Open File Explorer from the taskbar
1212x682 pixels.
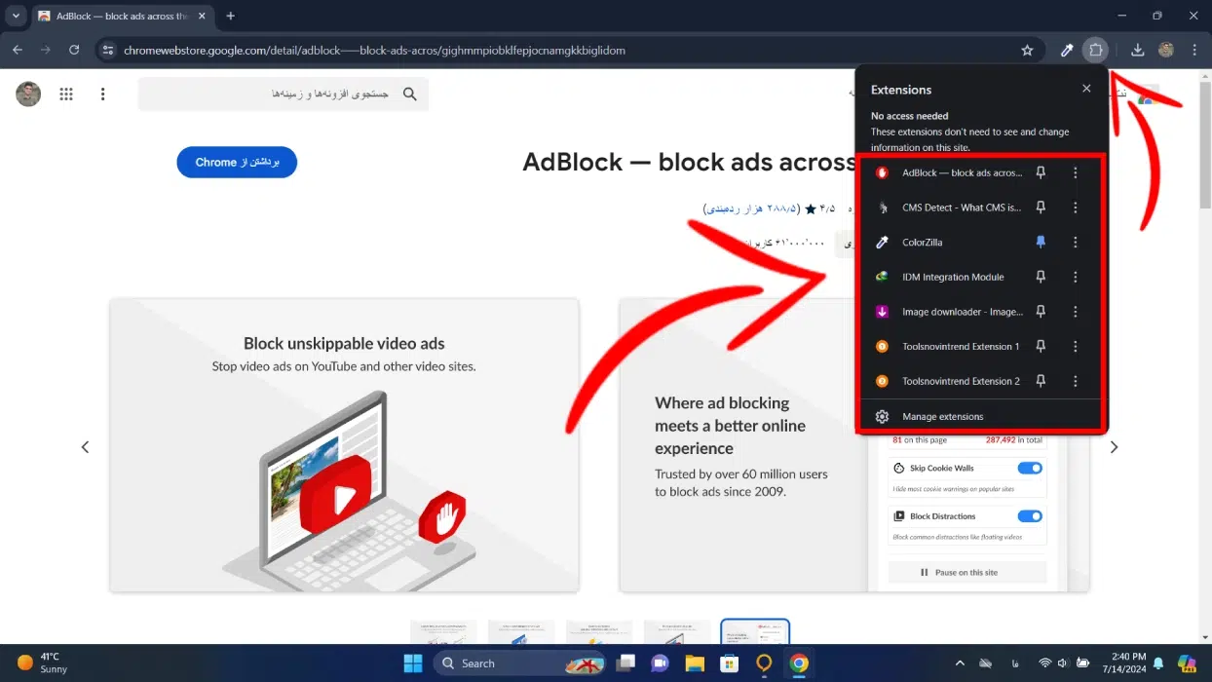[695, 663]
